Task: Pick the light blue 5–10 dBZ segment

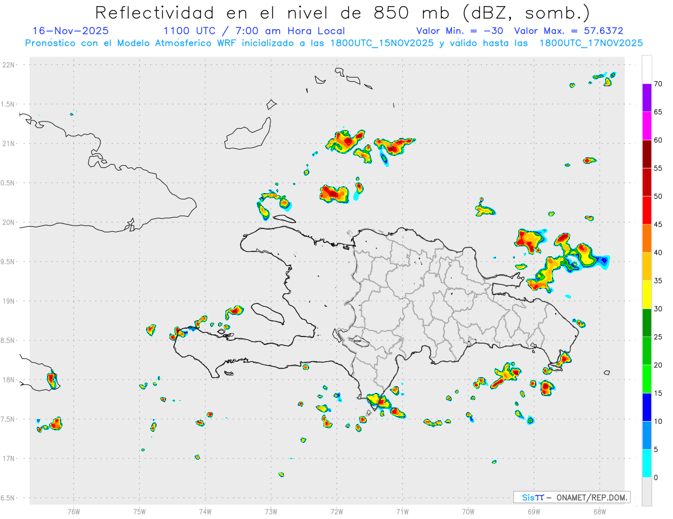Action: pyautogui.click(x=647, y=436)
